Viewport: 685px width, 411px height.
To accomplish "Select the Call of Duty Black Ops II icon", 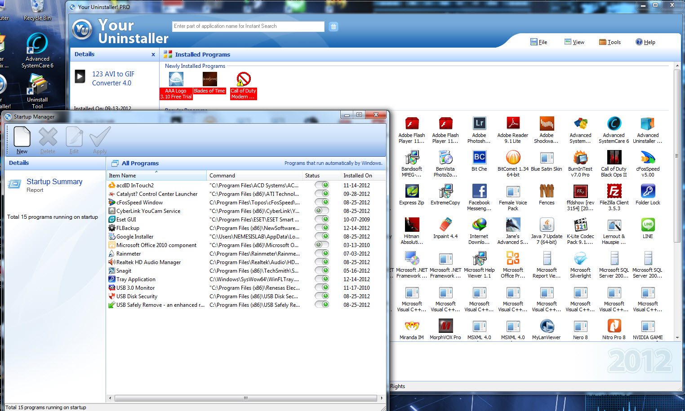I will click(x=614, y=157).
